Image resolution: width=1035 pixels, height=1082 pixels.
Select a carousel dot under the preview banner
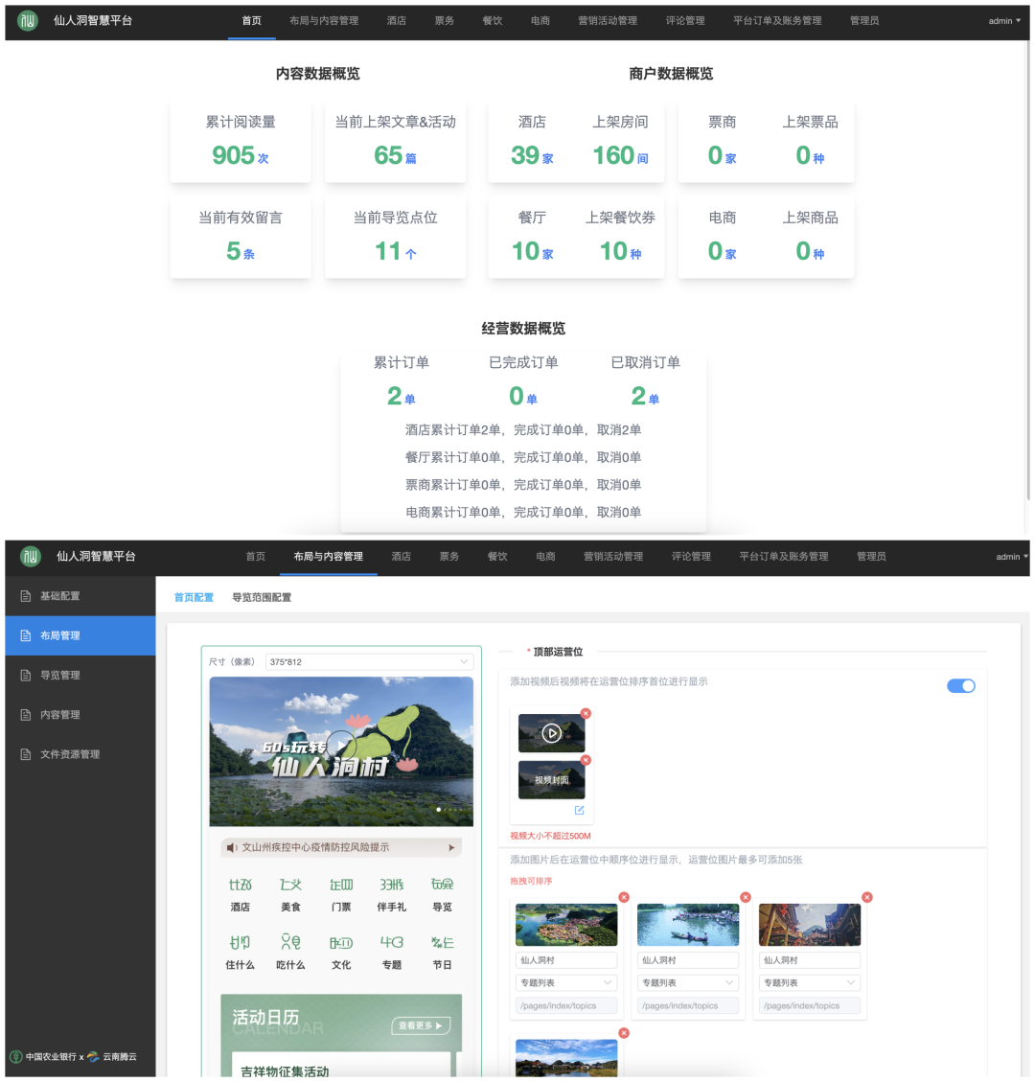pyautogui.click(x=439, y=810)
